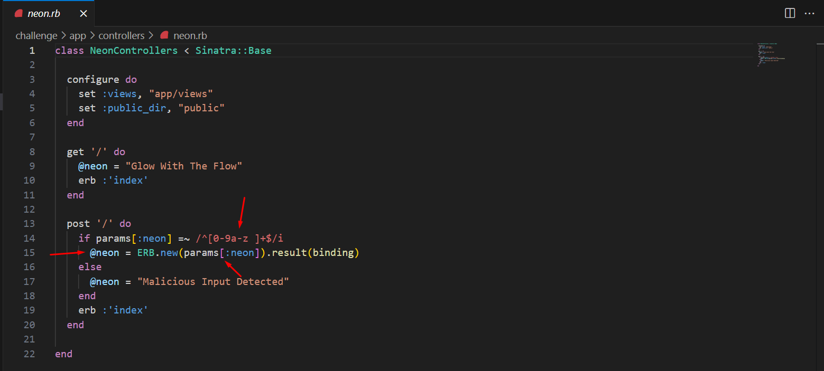Screen dimensions: 824x371
Task: Click the neon.rb breadcrumb file entry
Action: (190, 36)
